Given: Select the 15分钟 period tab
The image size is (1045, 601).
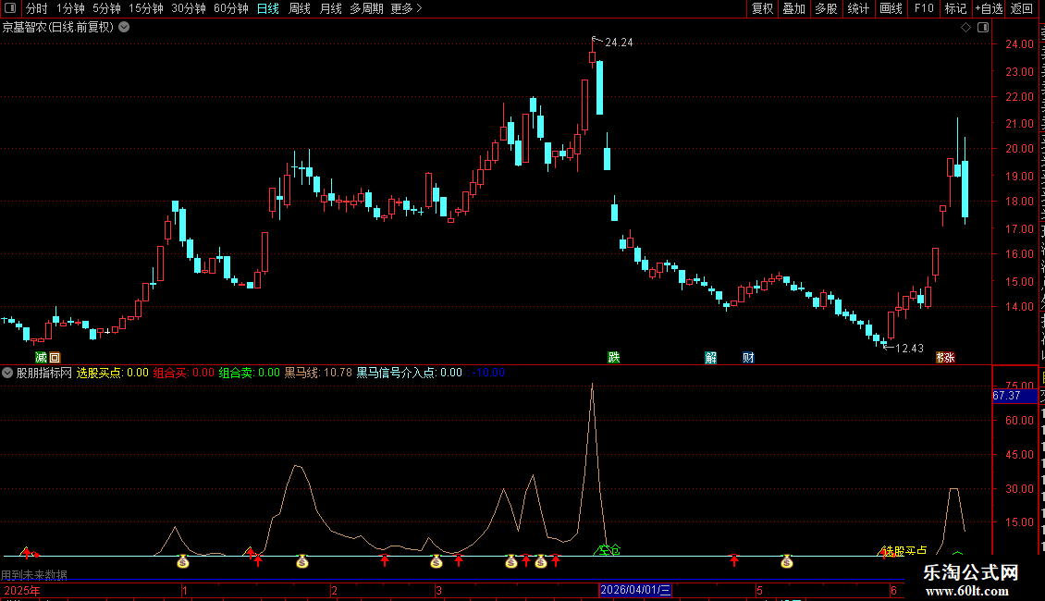Looking at the screenshot, I should click(146, 8).
